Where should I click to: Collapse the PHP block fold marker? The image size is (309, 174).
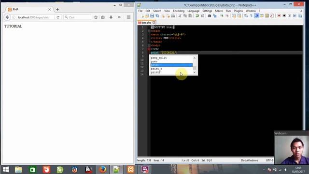149,49
